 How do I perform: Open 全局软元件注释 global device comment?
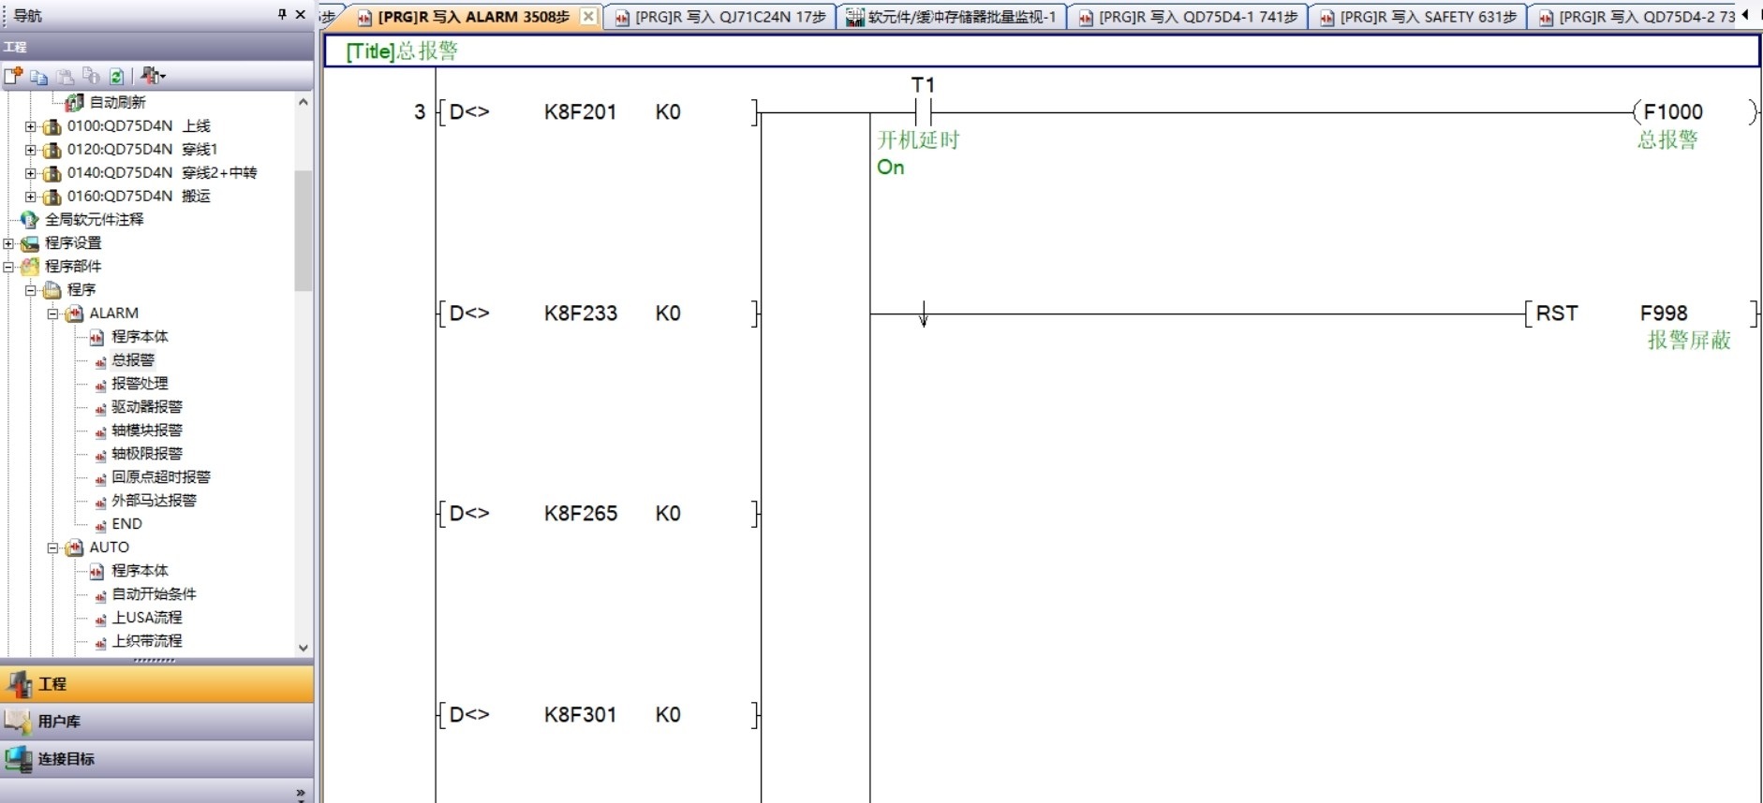pyautogui.click(x=94, y=219)
